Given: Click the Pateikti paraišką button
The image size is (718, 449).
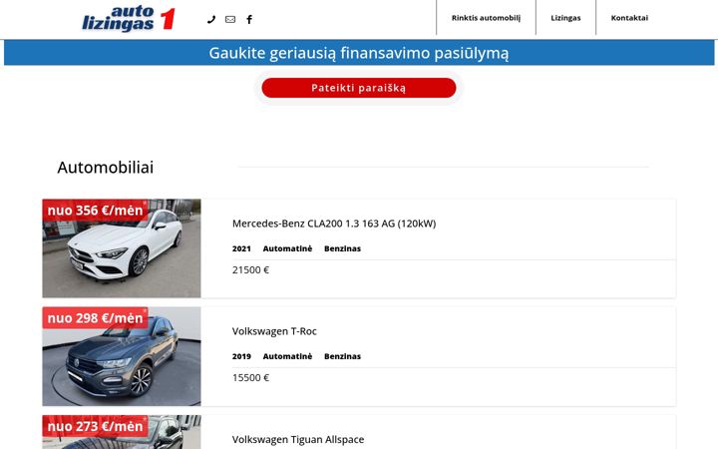Looking at the screenshot, I should click(359, 88).
